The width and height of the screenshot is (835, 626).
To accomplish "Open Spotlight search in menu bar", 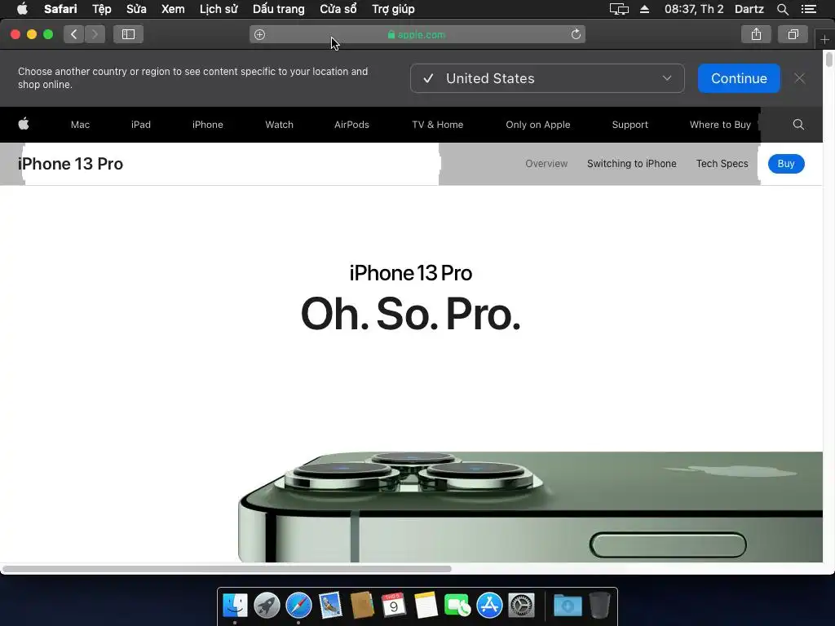I will pos(782,9).
